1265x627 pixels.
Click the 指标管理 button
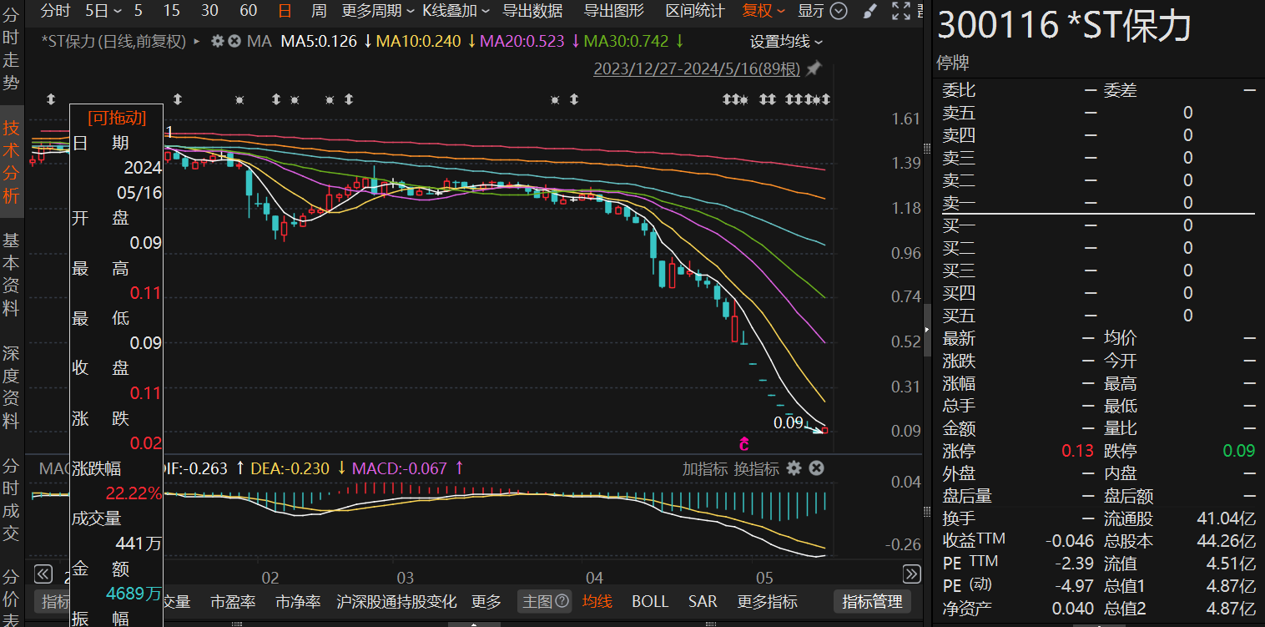872,601
